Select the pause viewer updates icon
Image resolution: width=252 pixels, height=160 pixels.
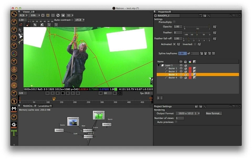[x=63, y=15]
